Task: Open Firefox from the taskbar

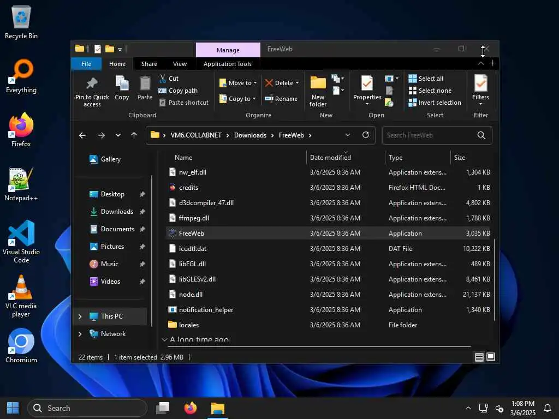Action: tap(191, 408)
